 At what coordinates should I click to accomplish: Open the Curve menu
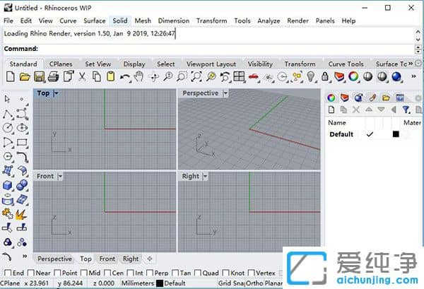click(68, 20)
